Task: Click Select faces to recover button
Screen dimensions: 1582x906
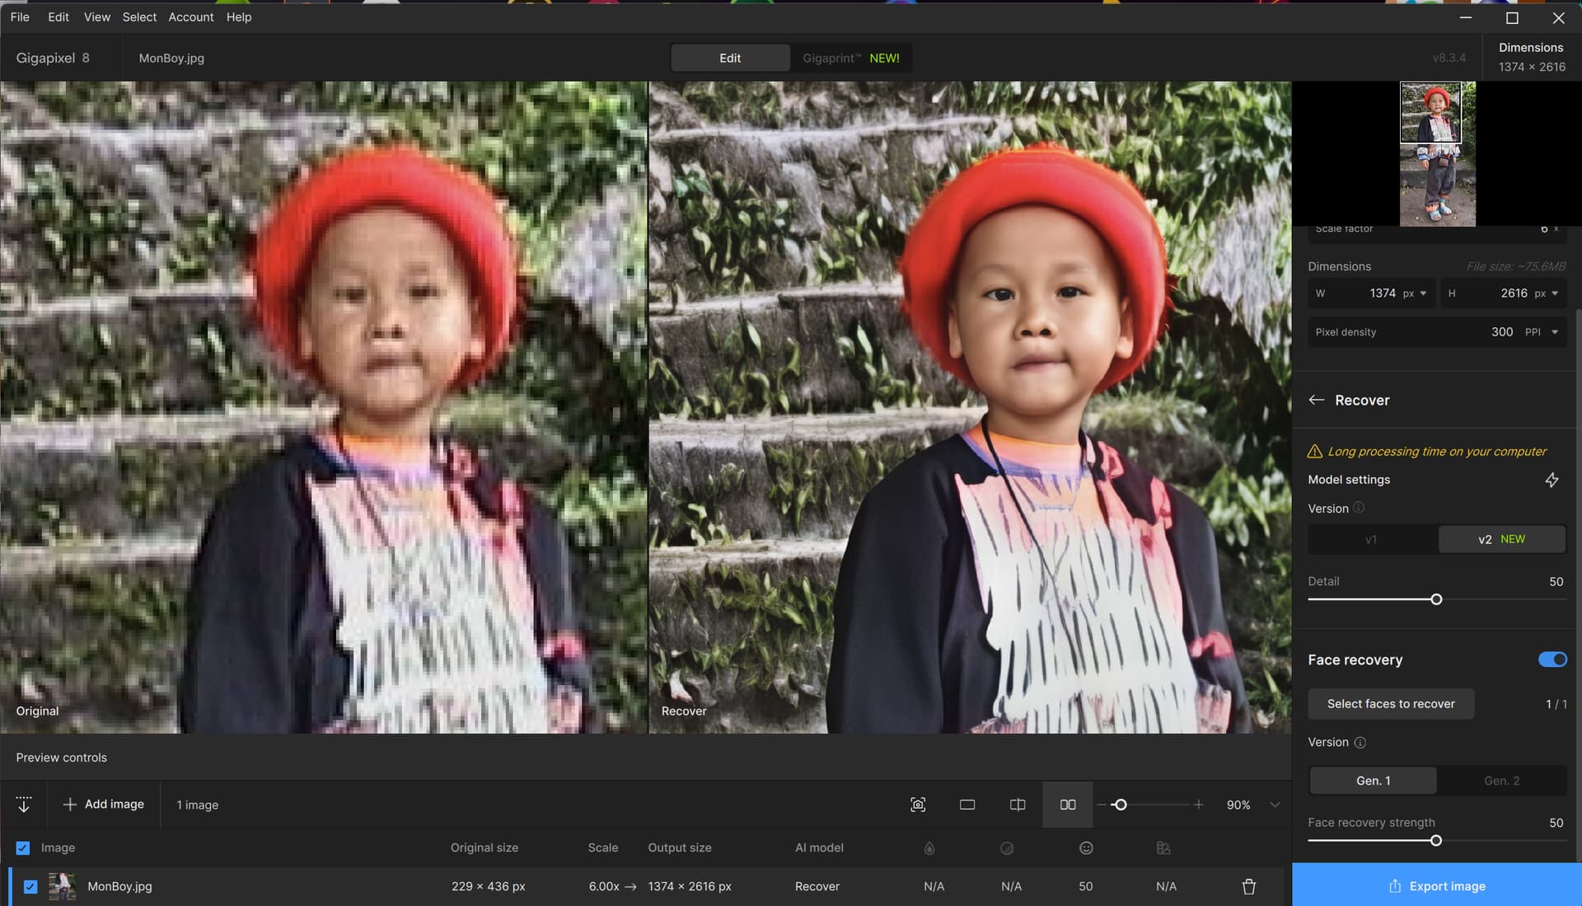Action: click(x=1391, y=704)
